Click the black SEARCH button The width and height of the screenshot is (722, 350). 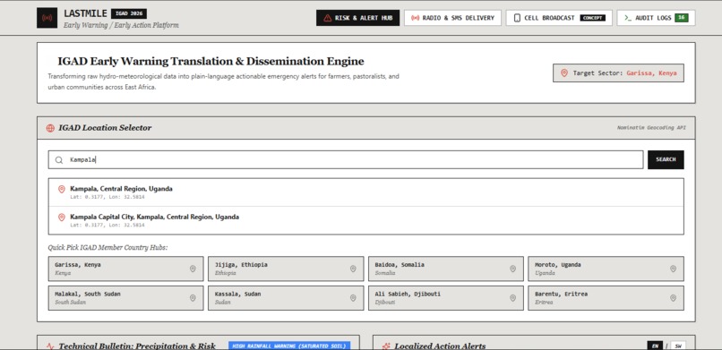coord(666,159)
